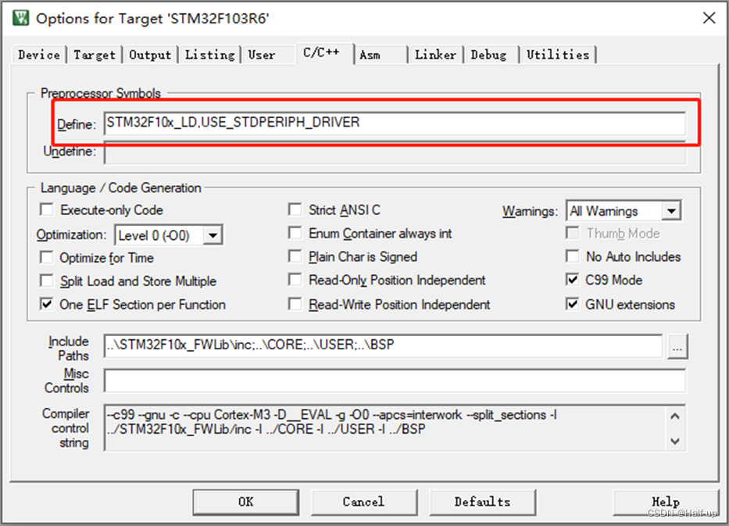Open the Optimization level dropdown
Screen dimensions: 729x526
point(213,235)
